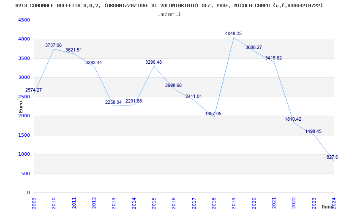
Task: Click data label 2698.68
Action: 173,85
